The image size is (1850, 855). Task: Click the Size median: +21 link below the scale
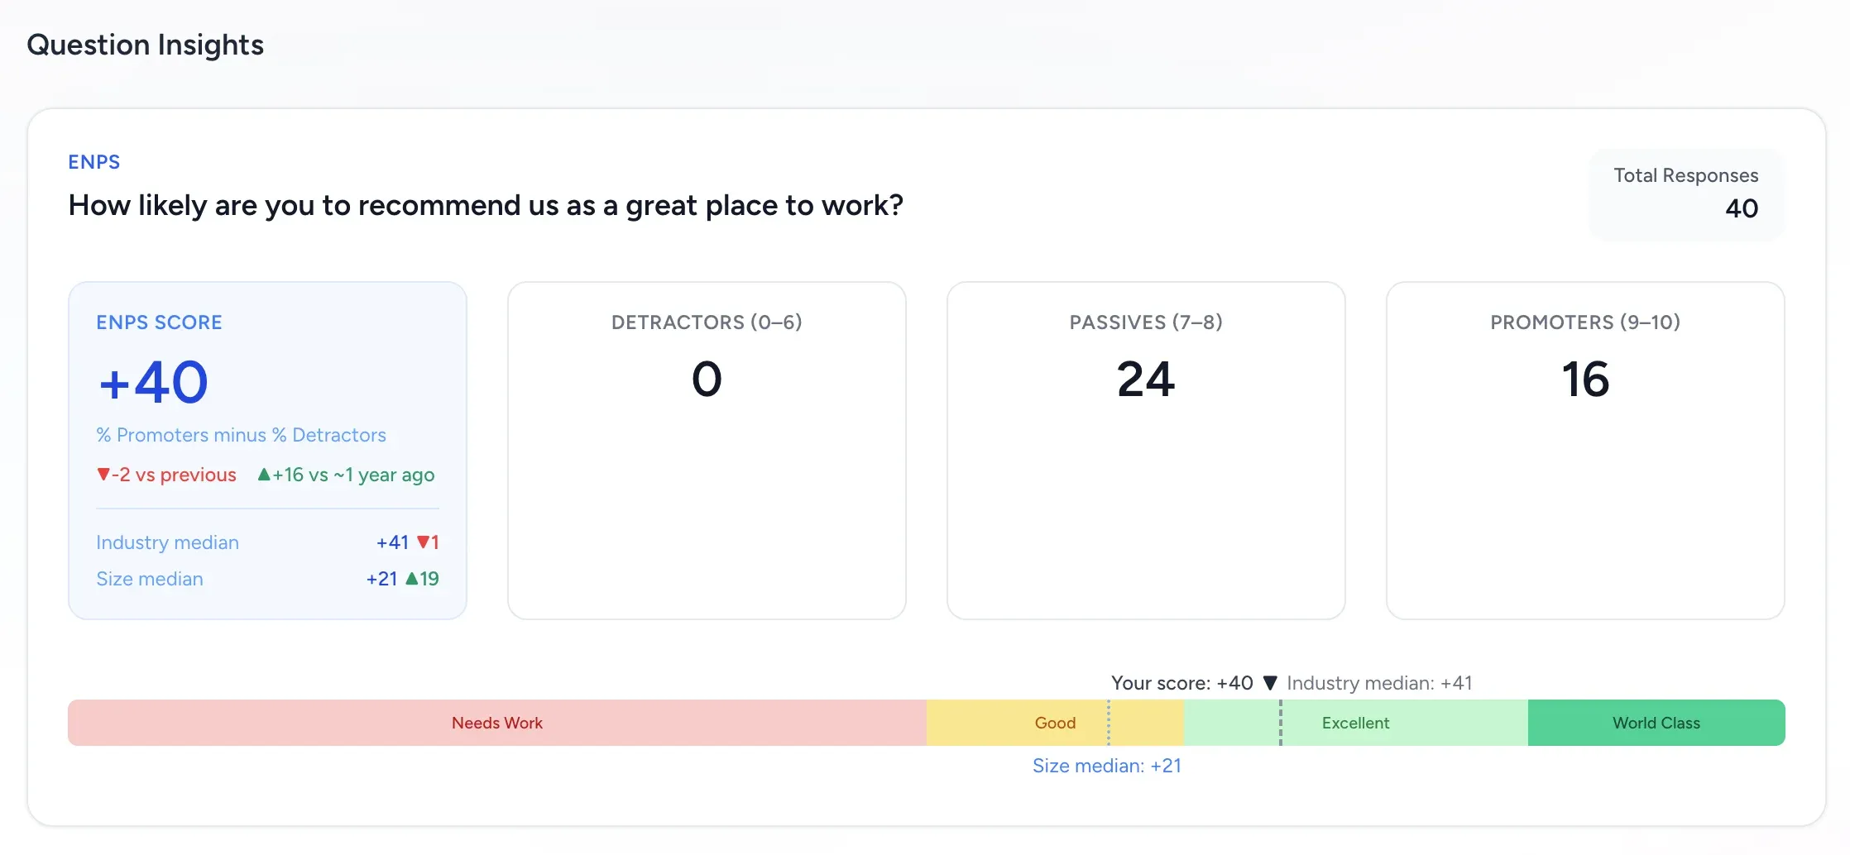point(1108,766)
